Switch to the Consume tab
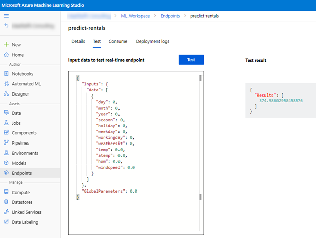This screenshot has width=316, height=238. coord(117,41)
